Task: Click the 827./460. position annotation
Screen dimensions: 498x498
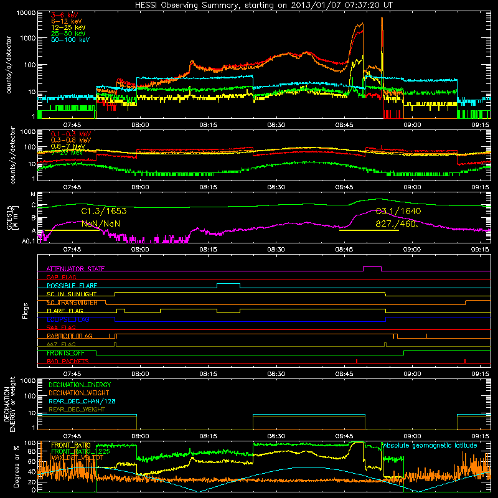Action: click(x=397, y=223)
